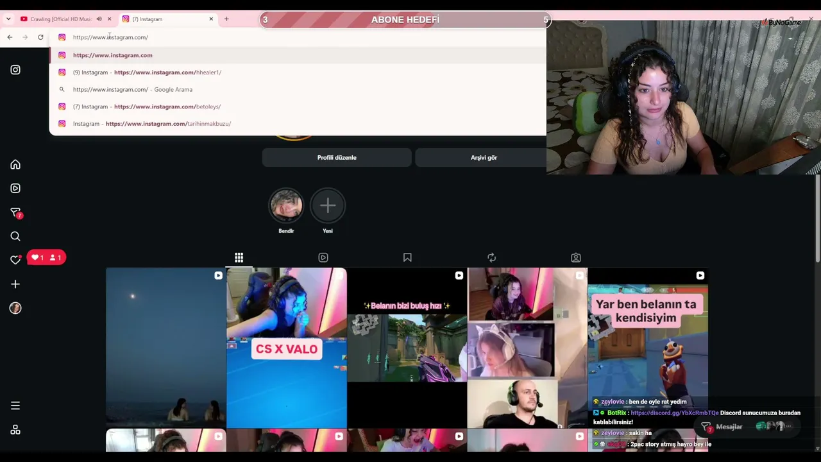Open the post with the bald man wearing a headset
Image resolution: width=821 pixels, height=462 pixels.
[x=527, y=348]
